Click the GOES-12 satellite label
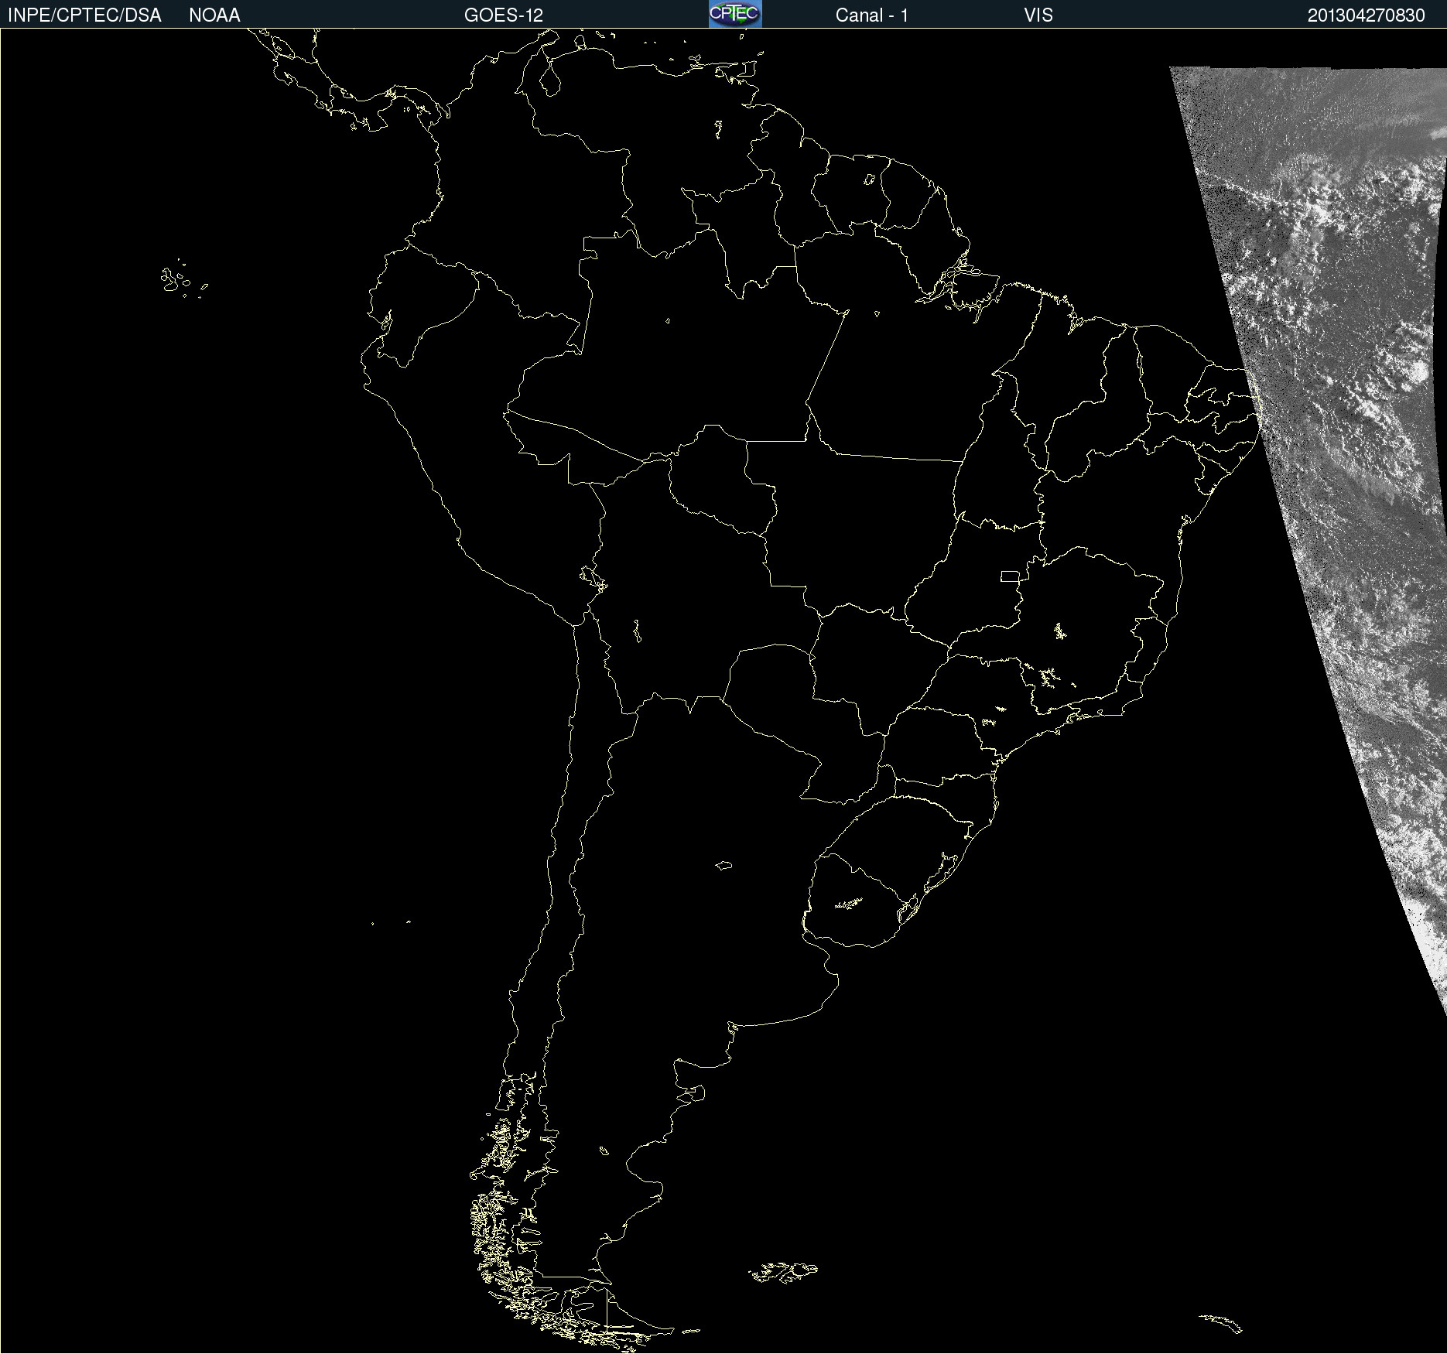Screen dimensions: 1447x1354 click(x=504, y=15)
